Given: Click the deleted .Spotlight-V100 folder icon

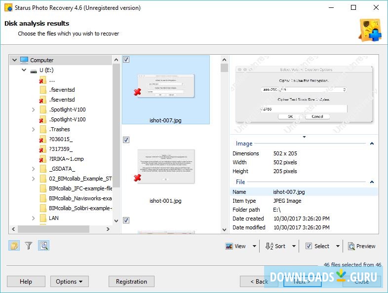Looking at the screenshot, I should coord(42,120).
